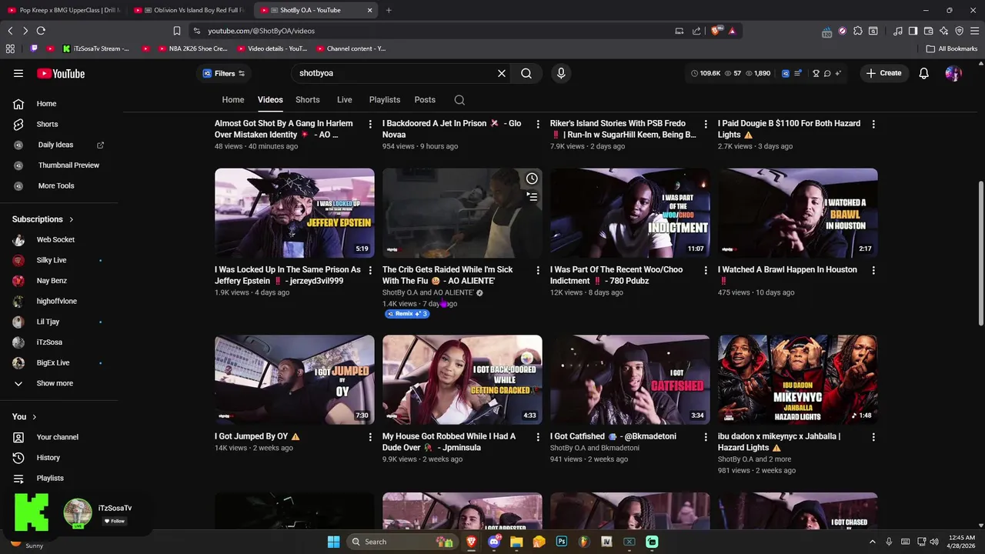Click the Brave Shields lion icon
This screenshot has width=985, height=554.
coord(716,31)
